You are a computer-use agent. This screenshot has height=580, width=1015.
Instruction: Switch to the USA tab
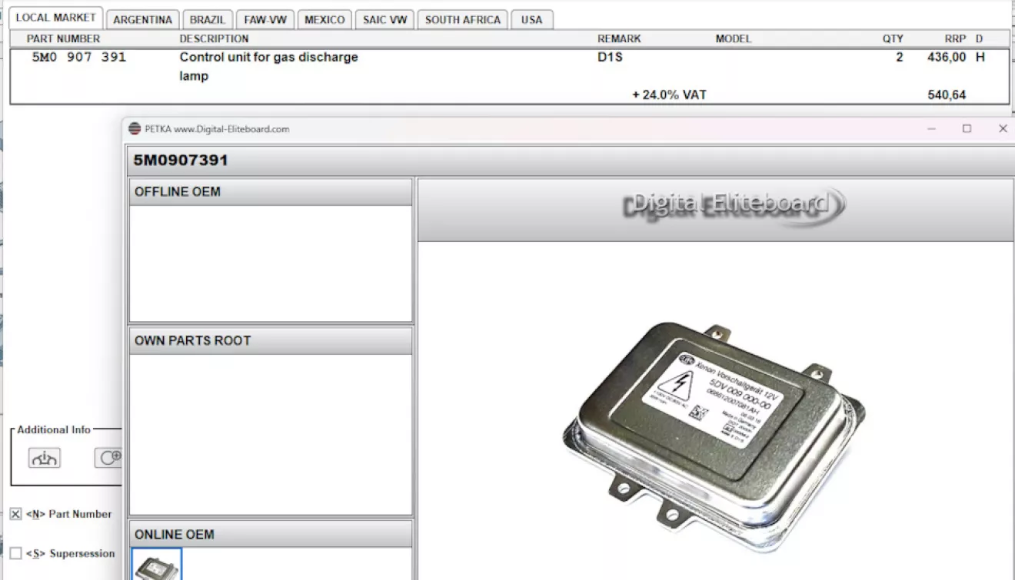pos(531,20)
